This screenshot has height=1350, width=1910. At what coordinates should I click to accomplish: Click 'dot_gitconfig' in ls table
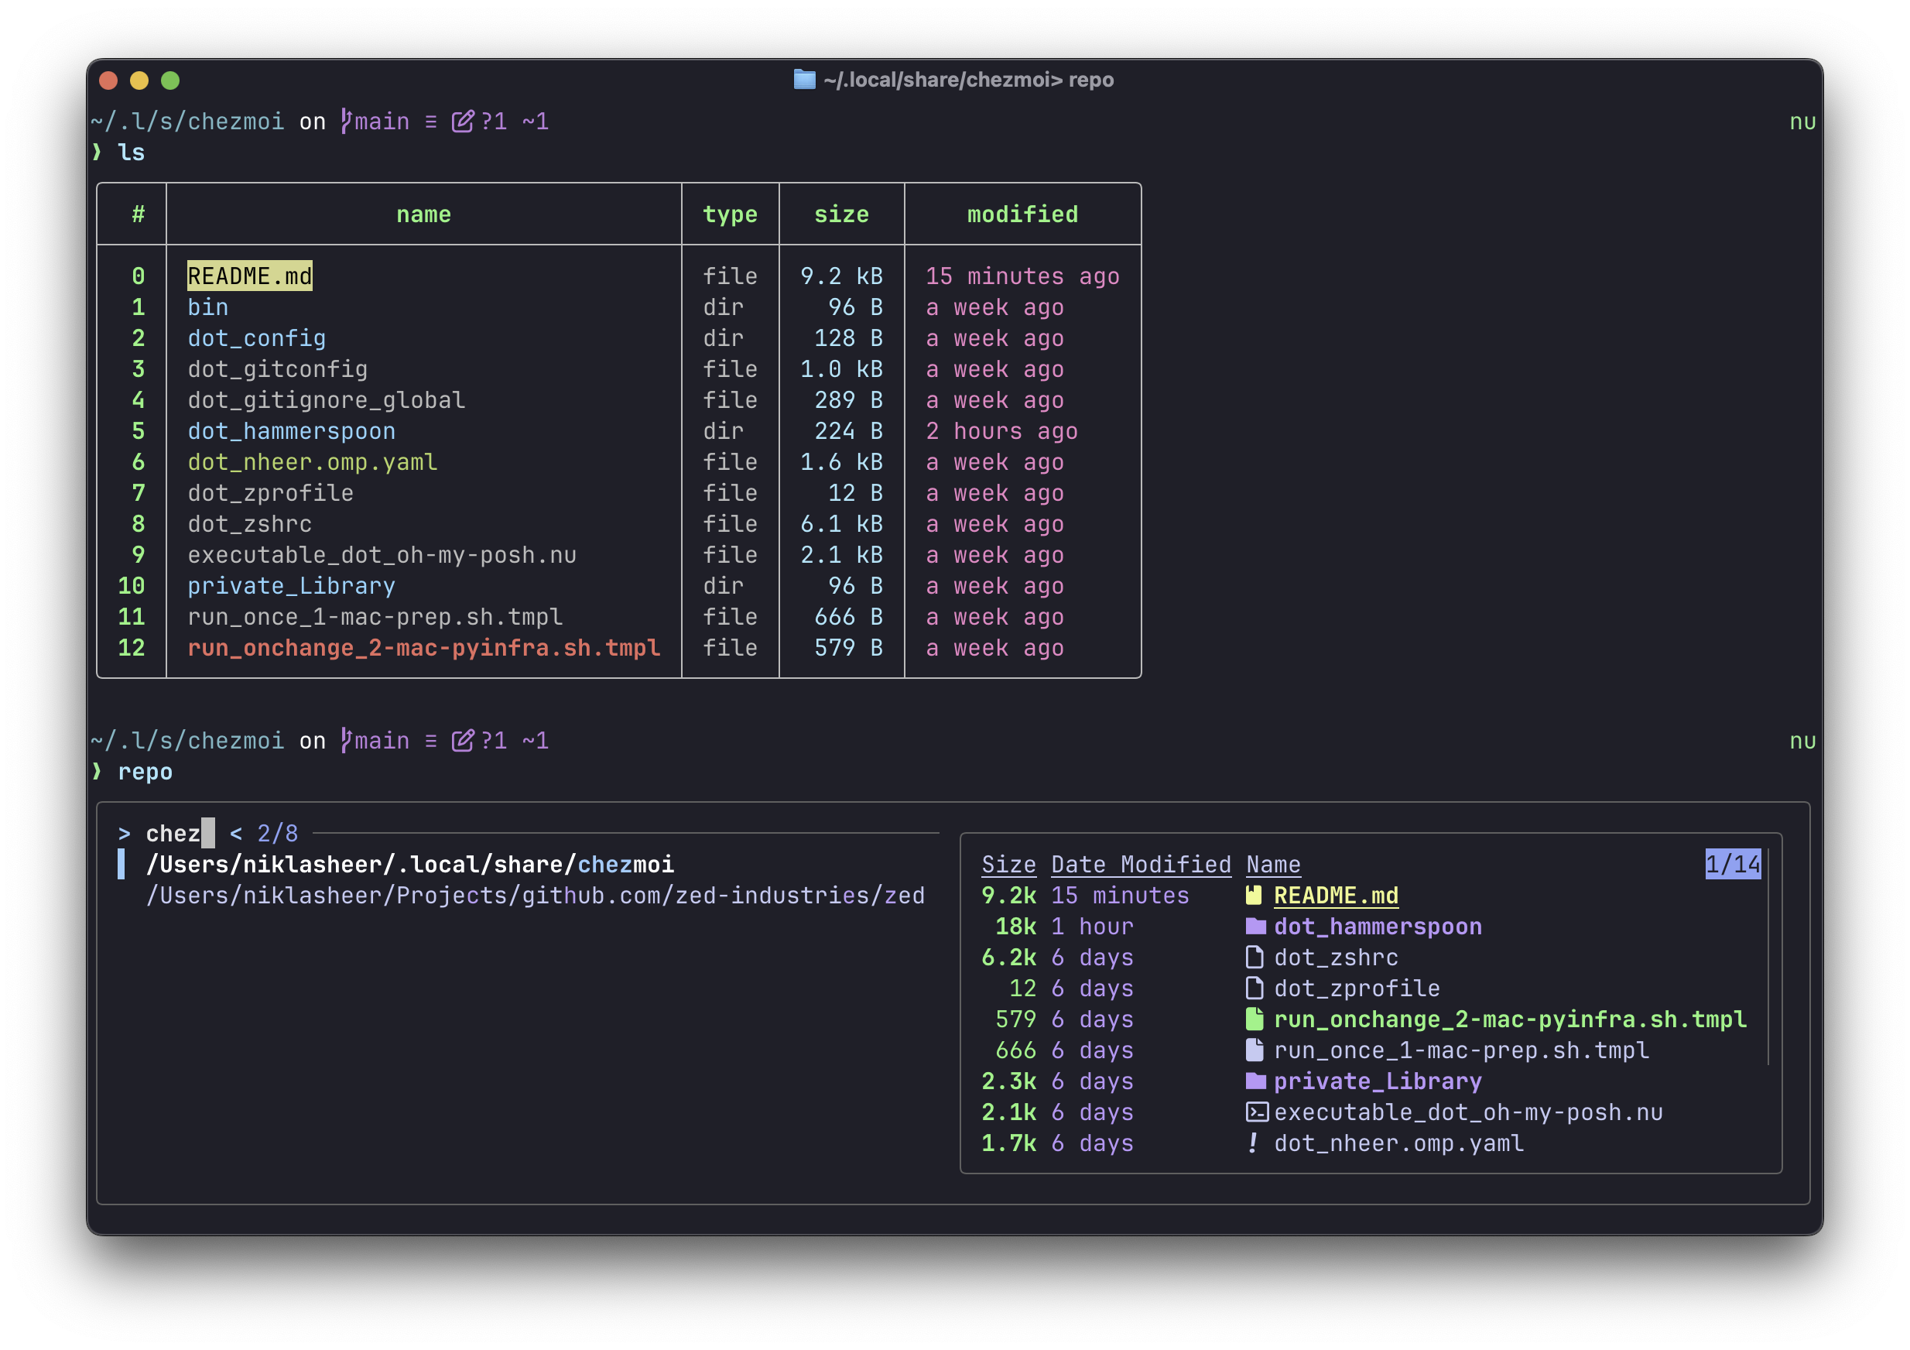277,368
